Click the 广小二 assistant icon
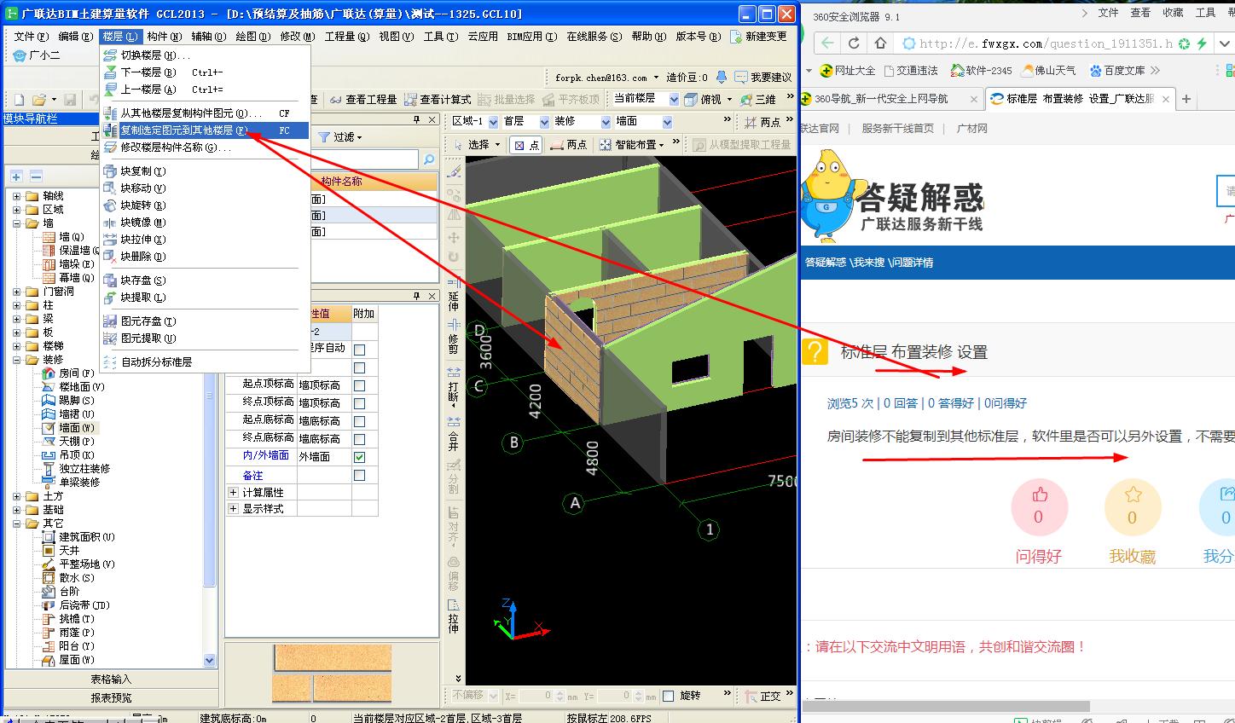The height and width of the screenshot is (723, 1235). (x=38, y=55)
